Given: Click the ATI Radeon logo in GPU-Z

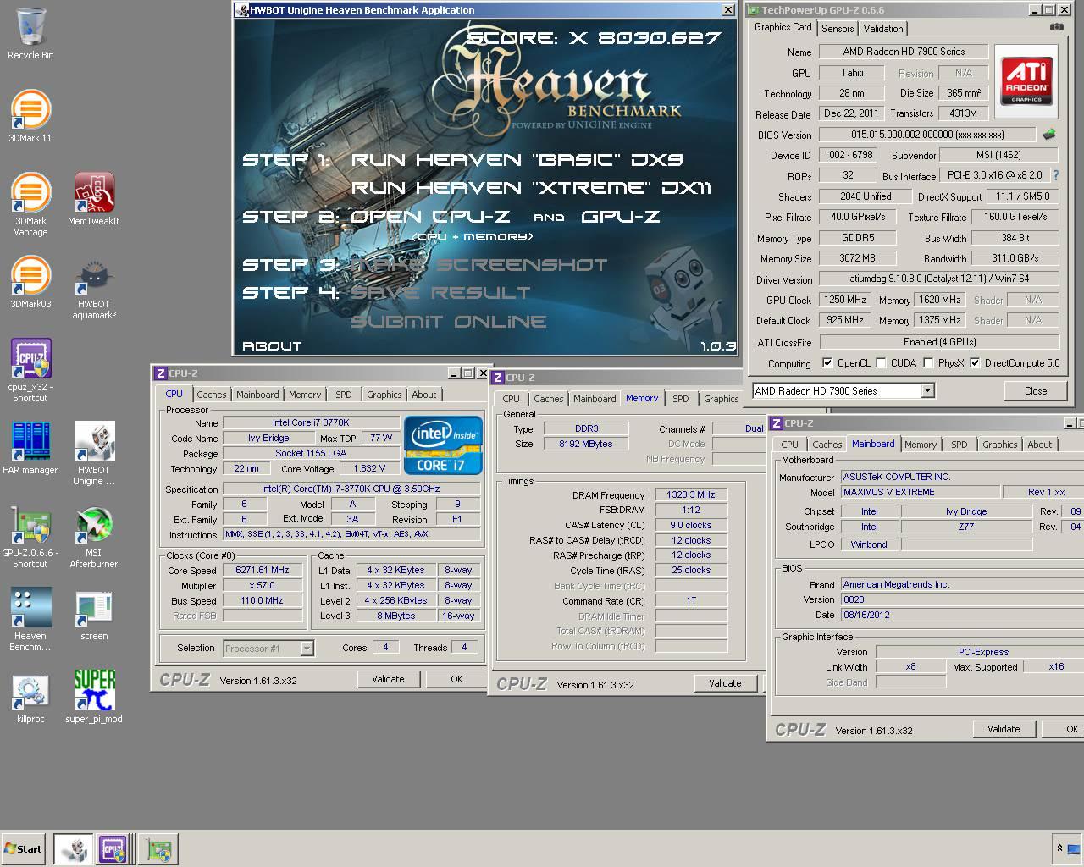Looking at the screenshot, I should coord(1027,80).
